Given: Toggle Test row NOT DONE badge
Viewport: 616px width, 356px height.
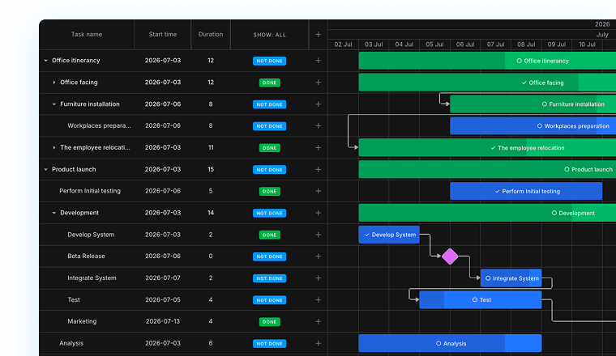Looking at the screenshot, I should click(269, 300).
